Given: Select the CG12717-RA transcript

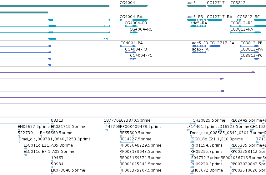Looking at the screenshot, I should [214, 20].
